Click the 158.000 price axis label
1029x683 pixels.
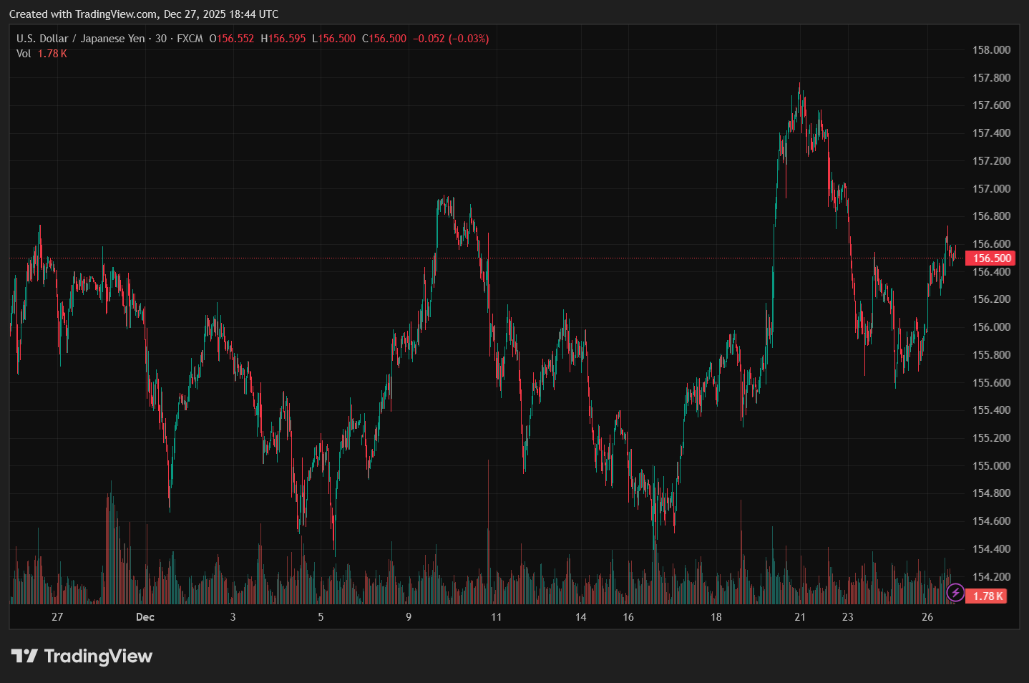tap(991, 50)
